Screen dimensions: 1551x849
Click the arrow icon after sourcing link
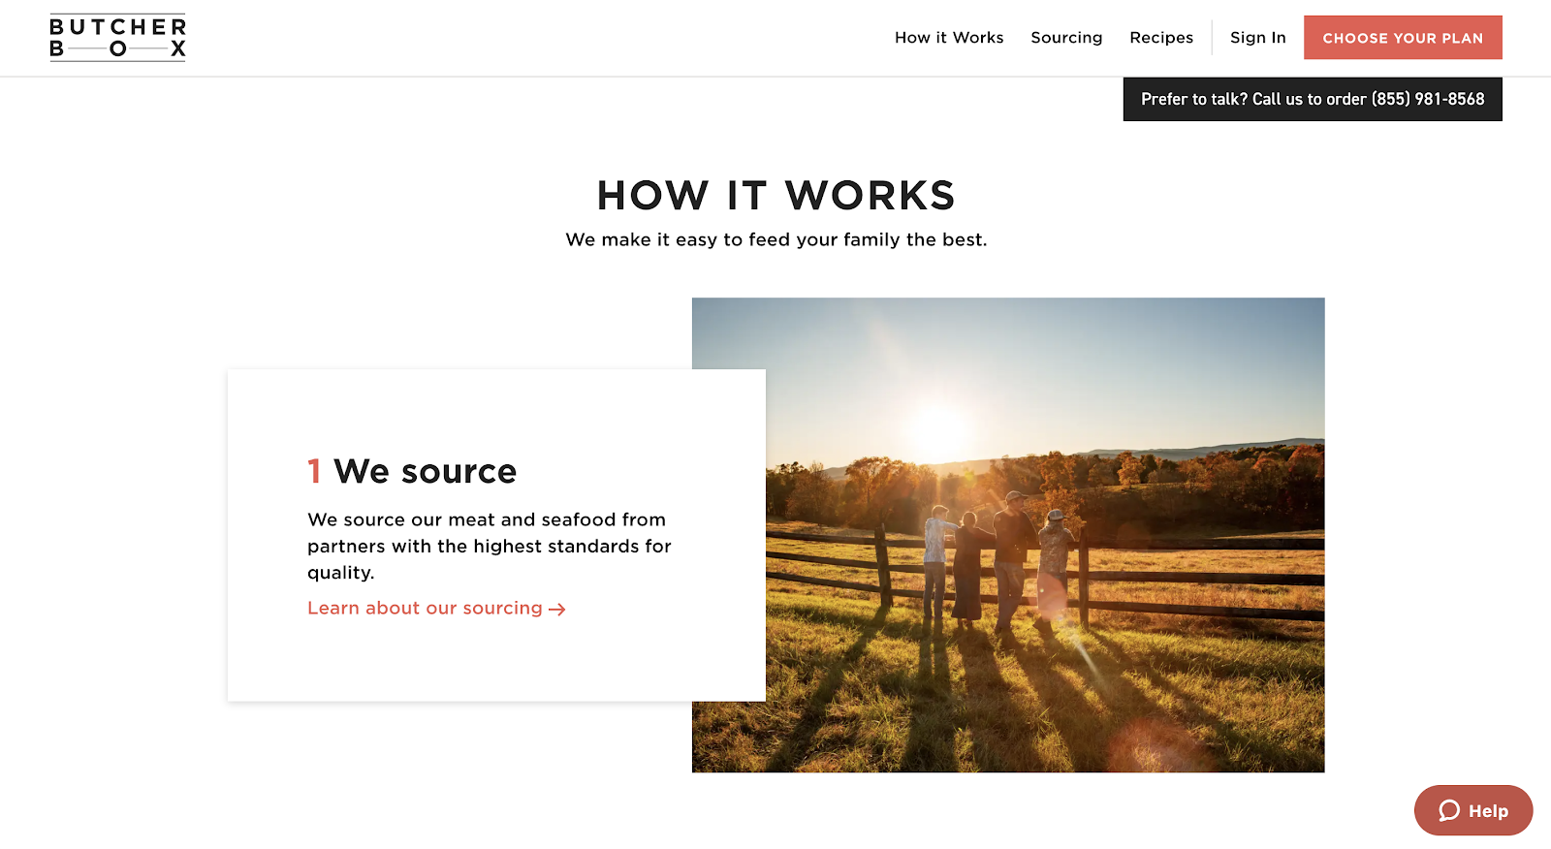tap(556, 610)
